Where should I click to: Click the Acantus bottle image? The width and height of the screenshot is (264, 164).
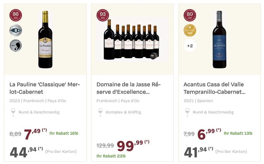click(219, 39)
